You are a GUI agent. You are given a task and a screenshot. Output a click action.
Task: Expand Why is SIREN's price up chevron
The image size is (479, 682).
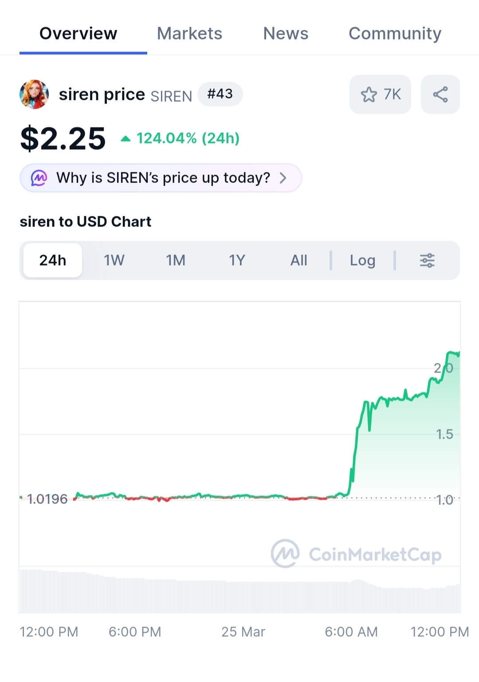coord(283,178)
